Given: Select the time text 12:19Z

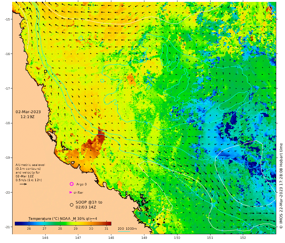Looking at the screenshot, I should [27, 117].
